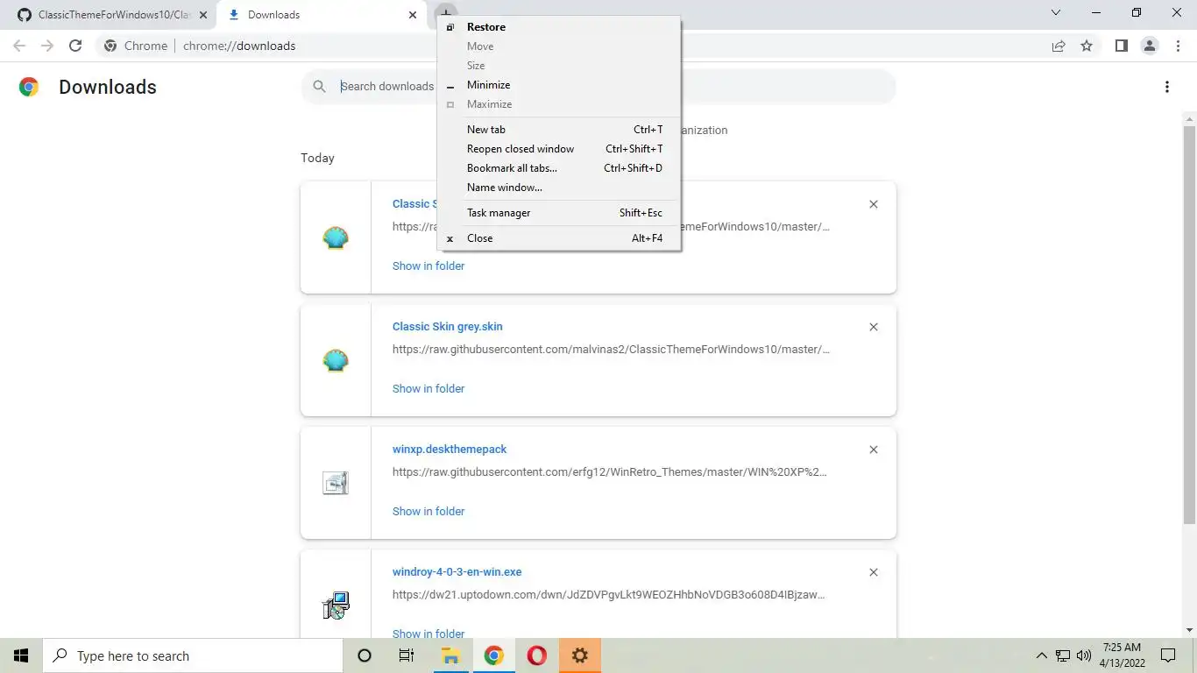Open the network status tray icon
This screenshot has width=1197, height=673.
pos(1063,655)
